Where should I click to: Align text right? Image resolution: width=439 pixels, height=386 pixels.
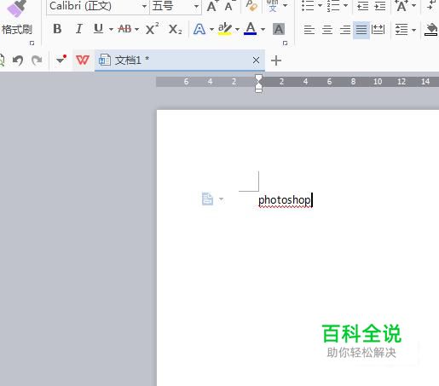(x=345, y=30)
